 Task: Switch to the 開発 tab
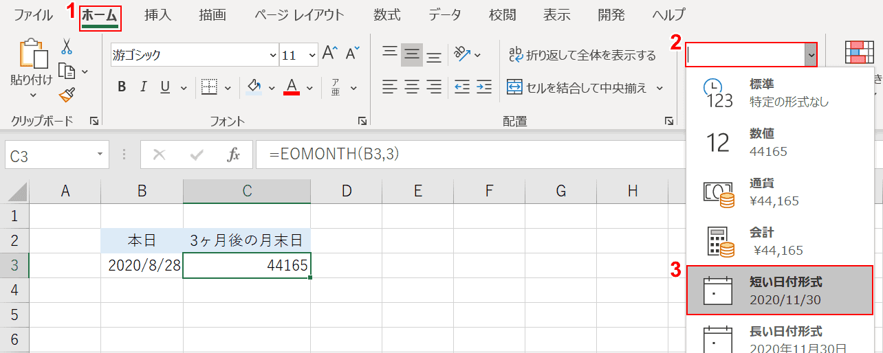[611, 14]
